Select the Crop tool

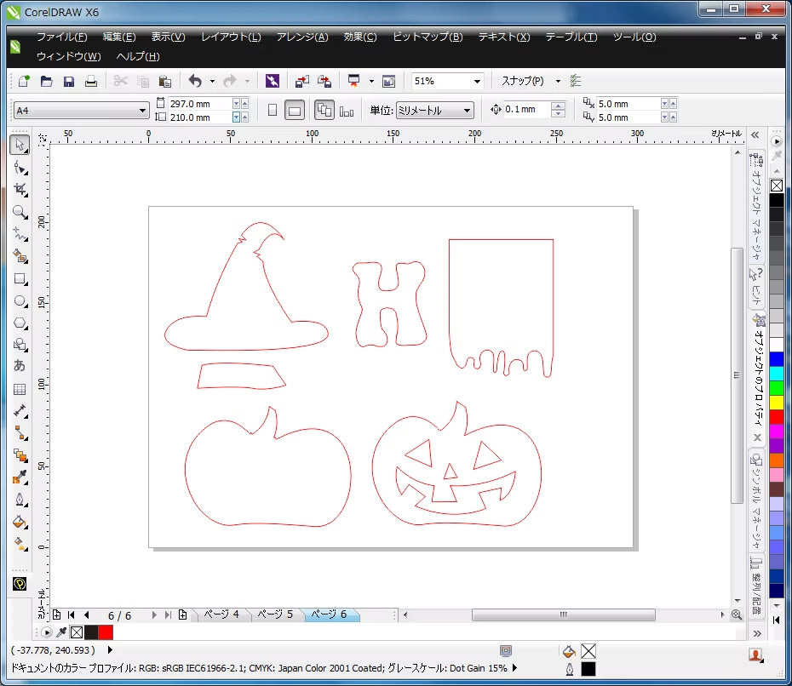pos(20,189)
